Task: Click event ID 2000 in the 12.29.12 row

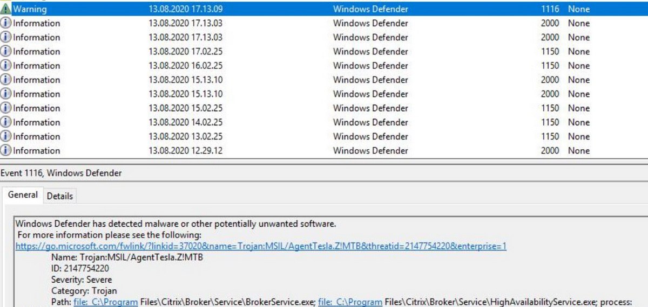Action: (550, 150)
